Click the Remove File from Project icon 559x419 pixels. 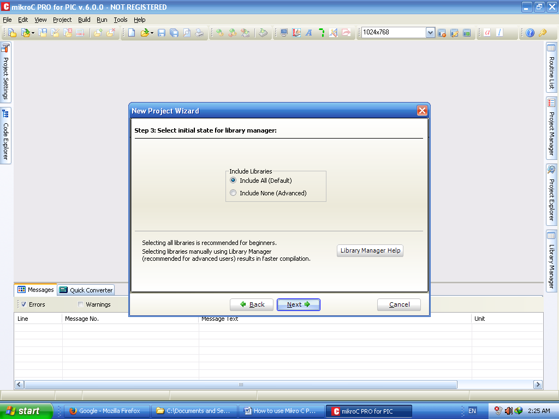pyautogui.click(x=111, y=33)
